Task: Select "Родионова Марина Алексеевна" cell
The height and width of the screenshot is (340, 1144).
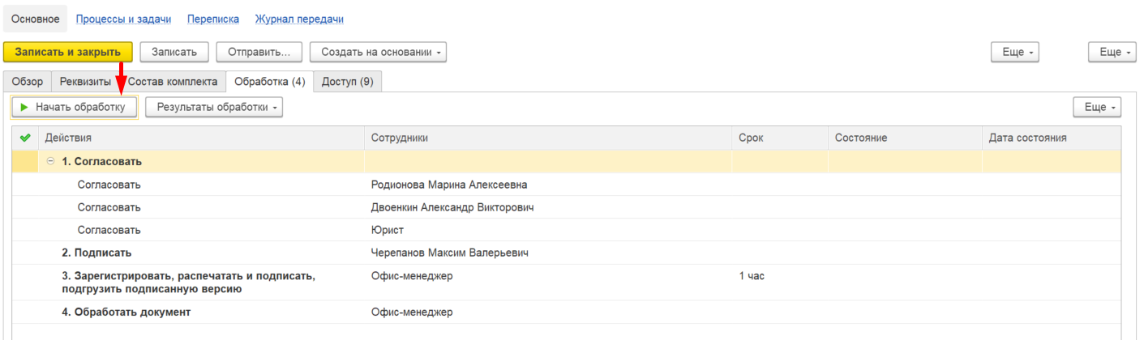Action: pos(547,185)
